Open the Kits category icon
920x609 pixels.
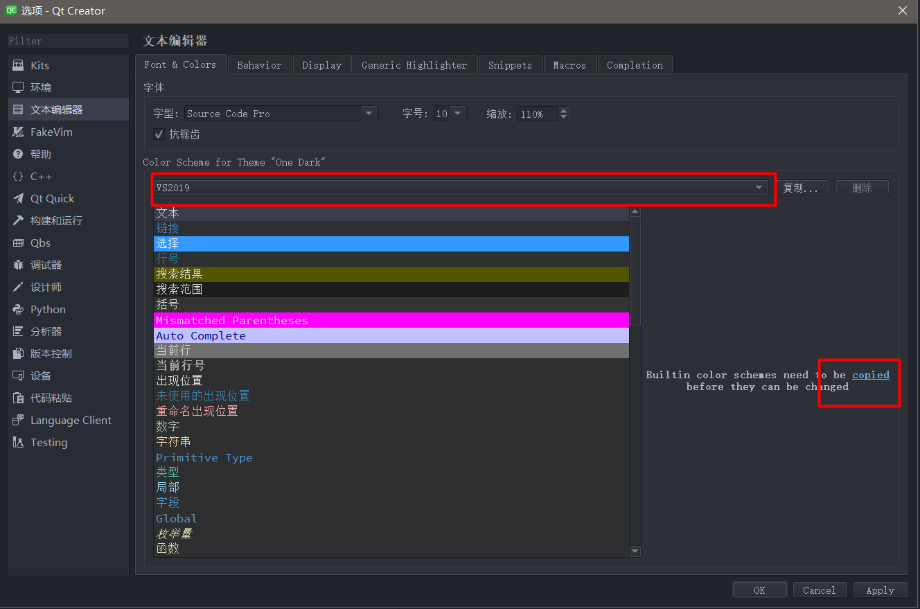pyautogui.click(x=18, y=65)
